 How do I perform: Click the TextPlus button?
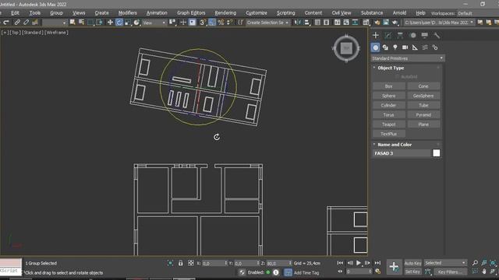click(389, 134)
